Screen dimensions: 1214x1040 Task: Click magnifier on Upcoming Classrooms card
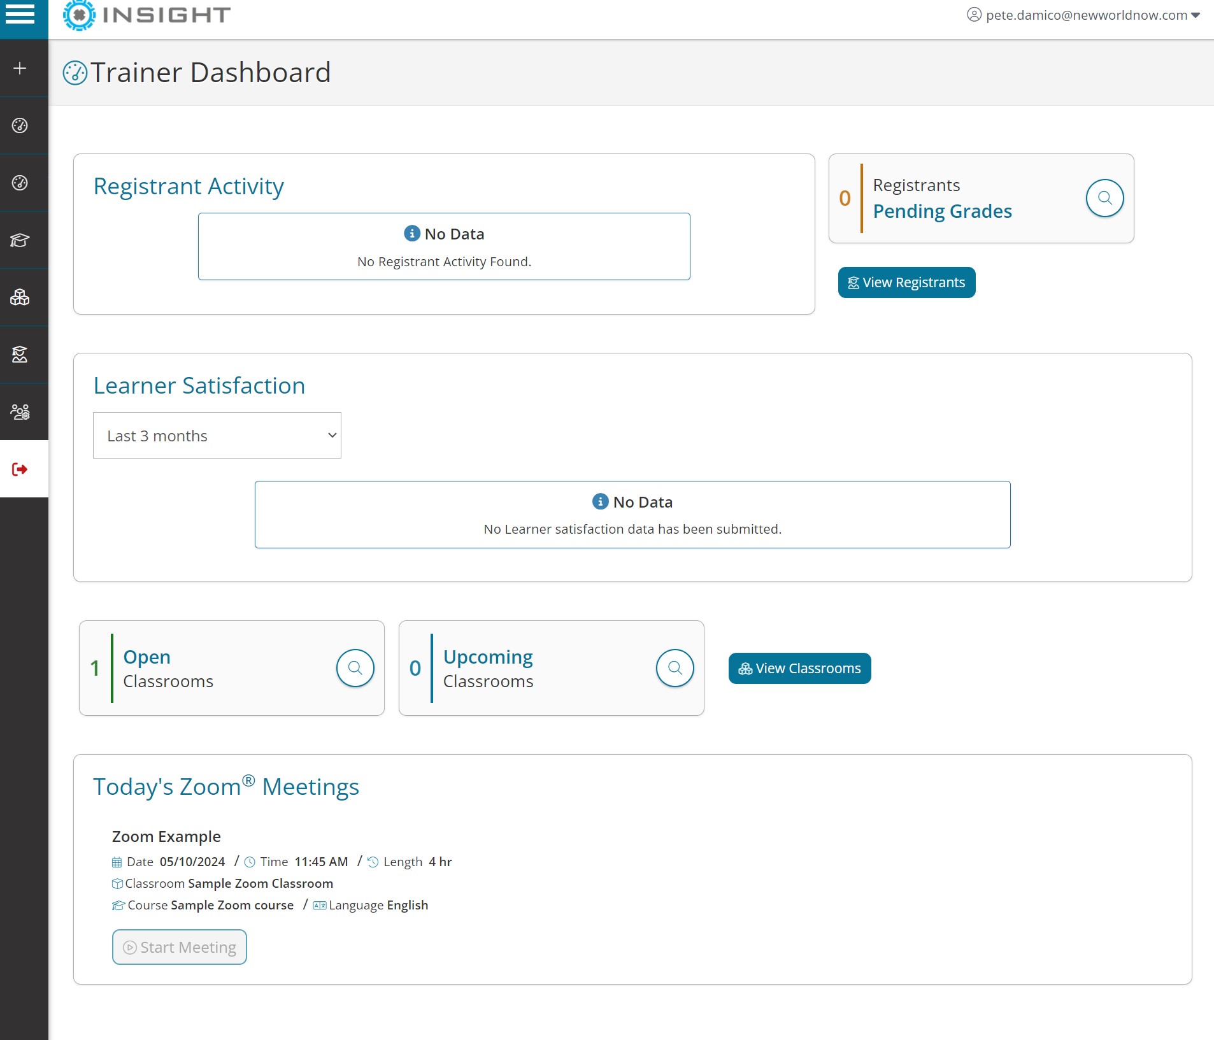coord(675,668)
